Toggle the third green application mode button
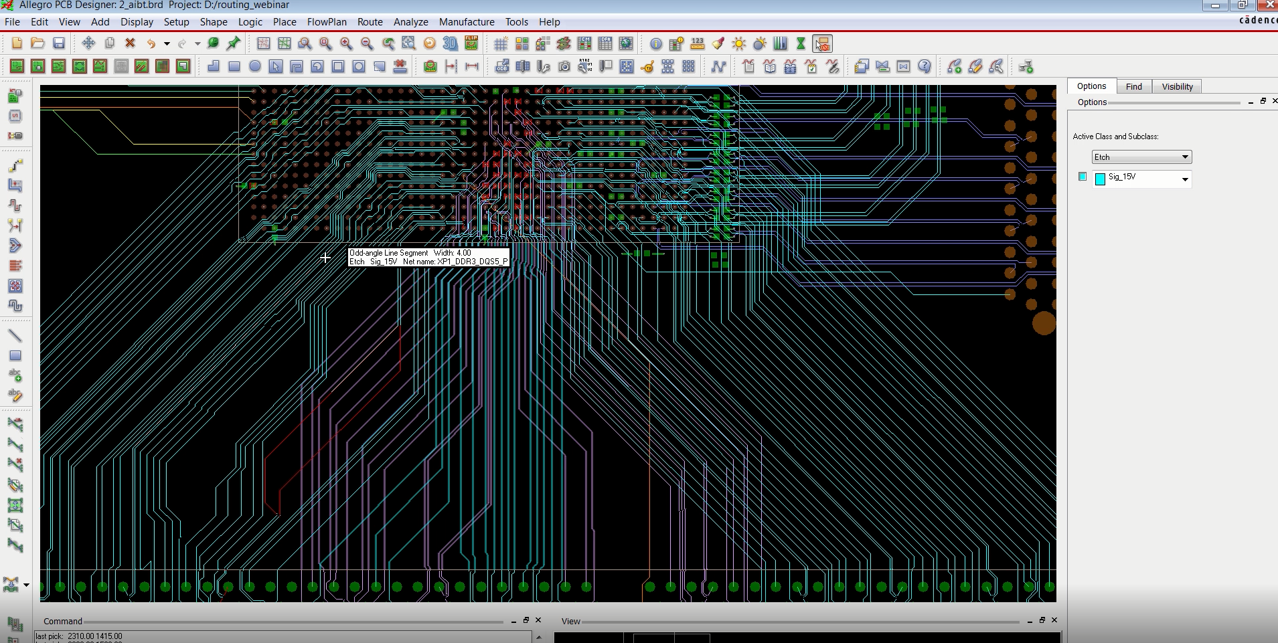 (59, 66)
